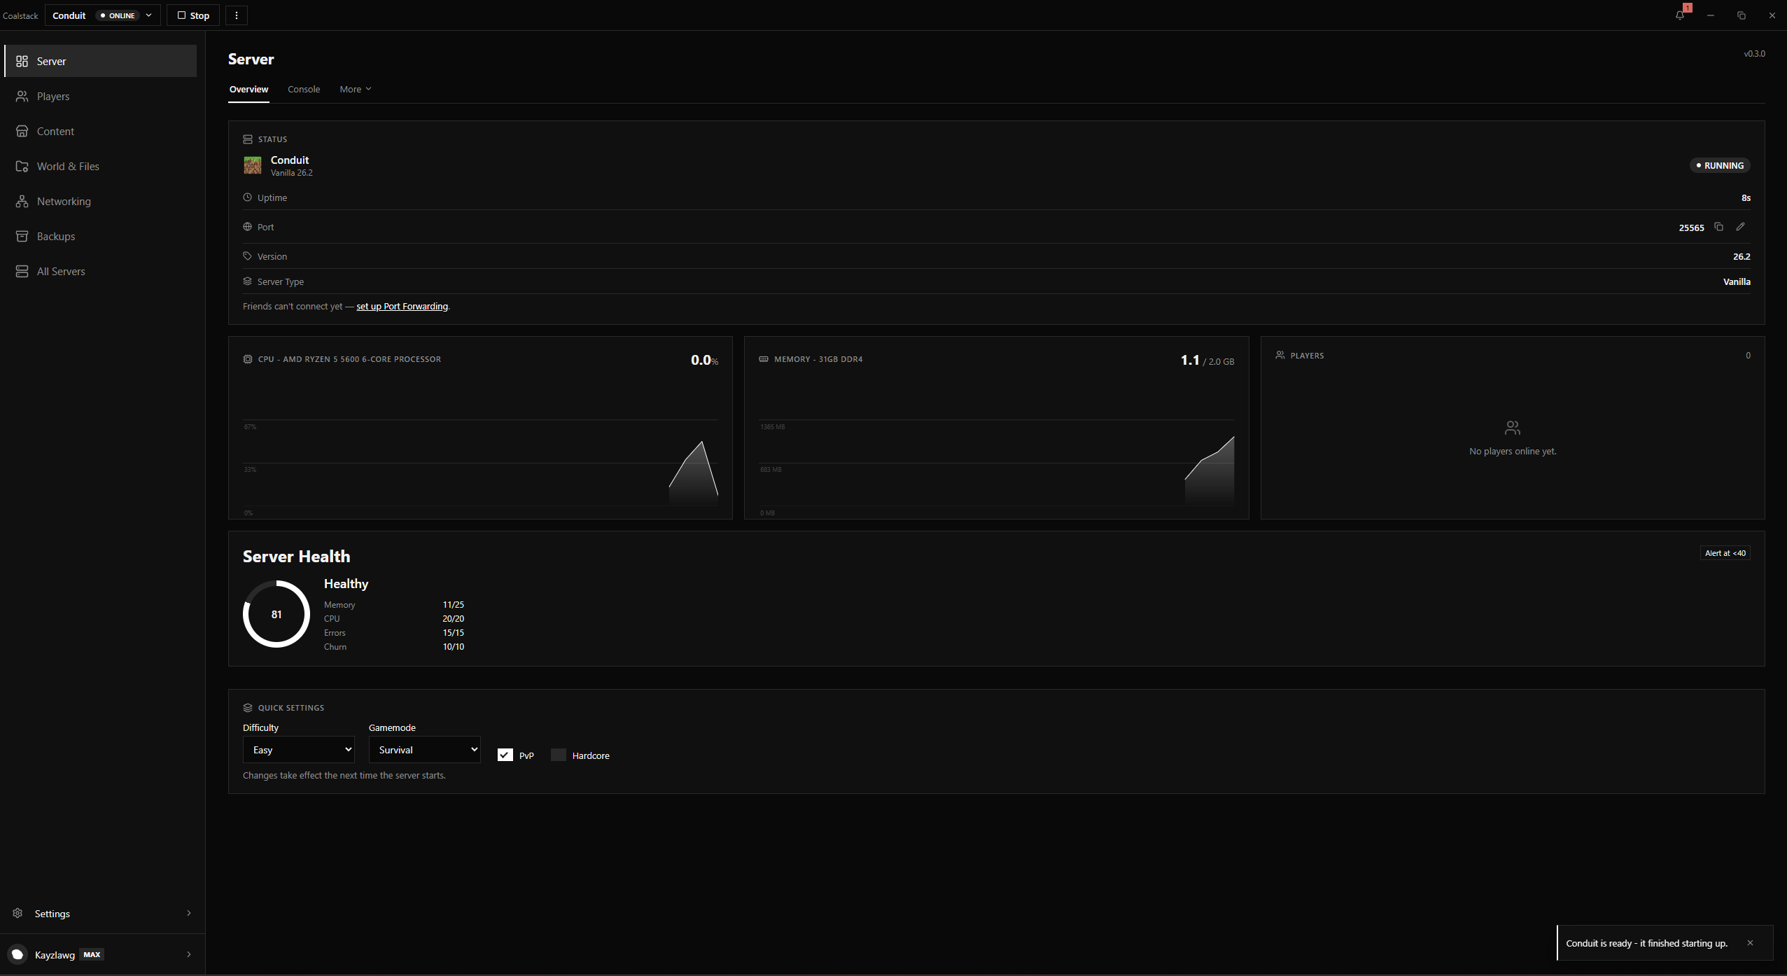Click the Churn score 10/10
The height and width of the screenshot is (976, 1787).
pos(453,646)
